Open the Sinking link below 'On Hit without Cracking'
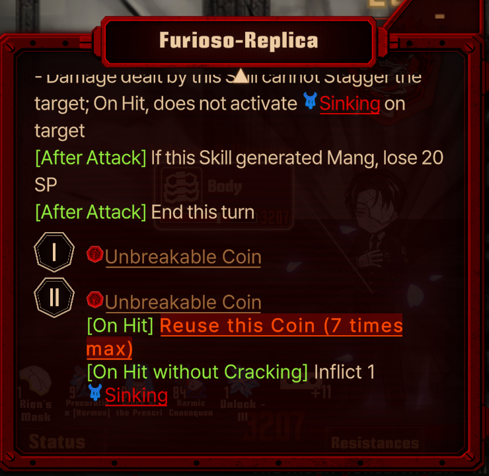Screen dimensions: 489x476 tap(136, 395)
